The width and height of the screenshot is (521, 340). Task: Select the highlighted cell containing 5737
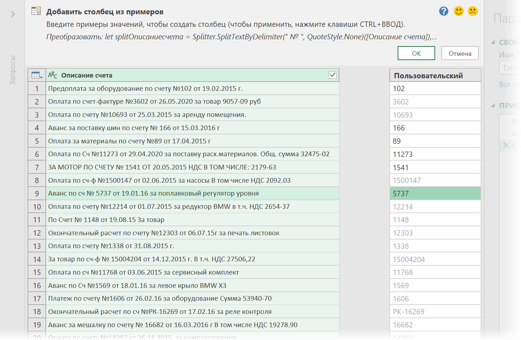pos(435,194)
